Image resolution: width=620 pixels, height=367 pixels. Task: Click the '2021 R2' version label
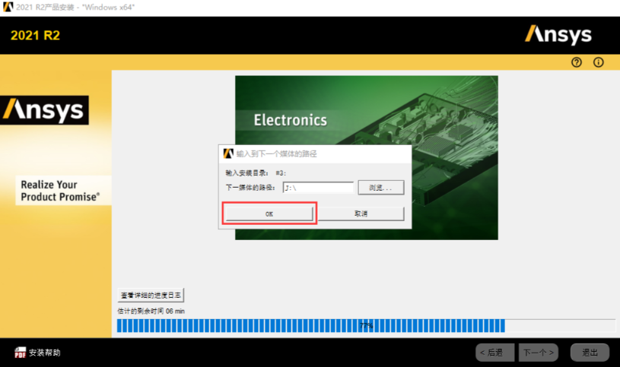pyautogui.click(x=35, y=36)
